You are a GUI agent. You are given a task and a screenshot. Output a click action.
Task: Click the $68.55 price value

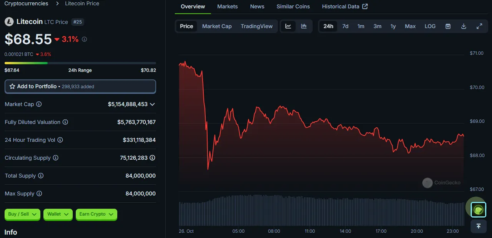tap(28, 39)
